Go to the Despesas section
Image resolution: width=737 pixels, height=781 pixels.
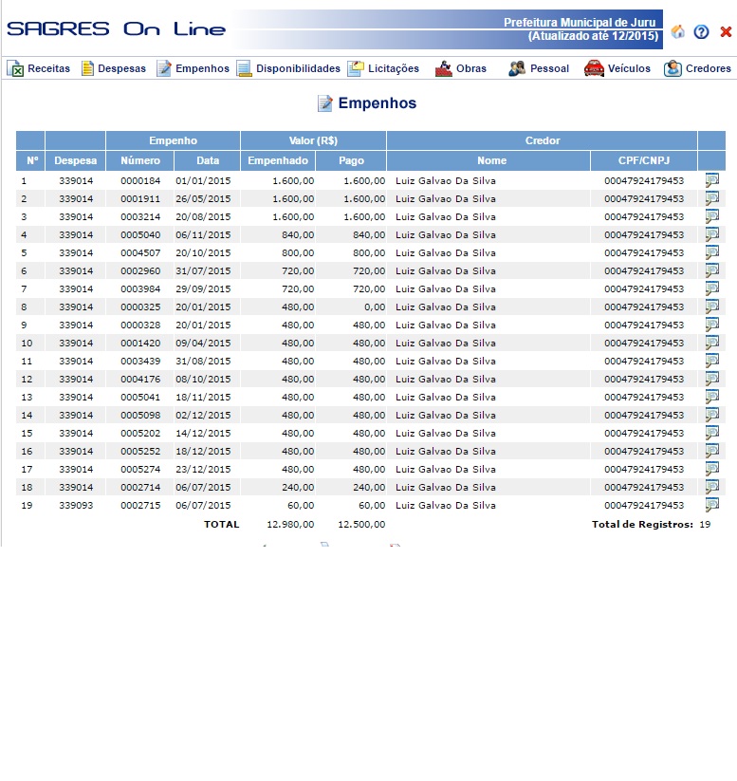click(x=113, y=68)
